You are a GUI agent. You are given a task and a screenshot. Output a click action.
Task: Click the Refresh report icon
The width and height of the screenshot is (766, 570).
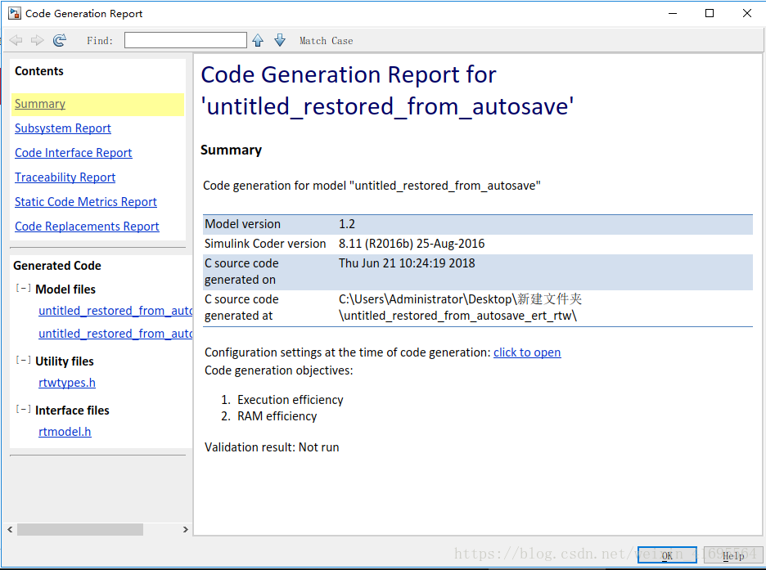[60, 40]
